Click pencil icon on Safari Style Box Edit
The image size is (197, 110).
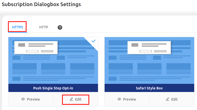point(168,99)
